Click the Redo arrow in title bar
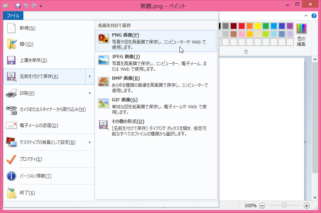Screen dimensions: 321x213 coord(34,6)
